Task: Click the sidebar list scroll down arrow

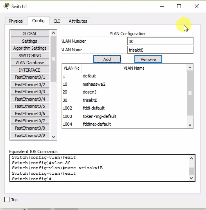Action: pyautogui.click(x=54, y=137)
